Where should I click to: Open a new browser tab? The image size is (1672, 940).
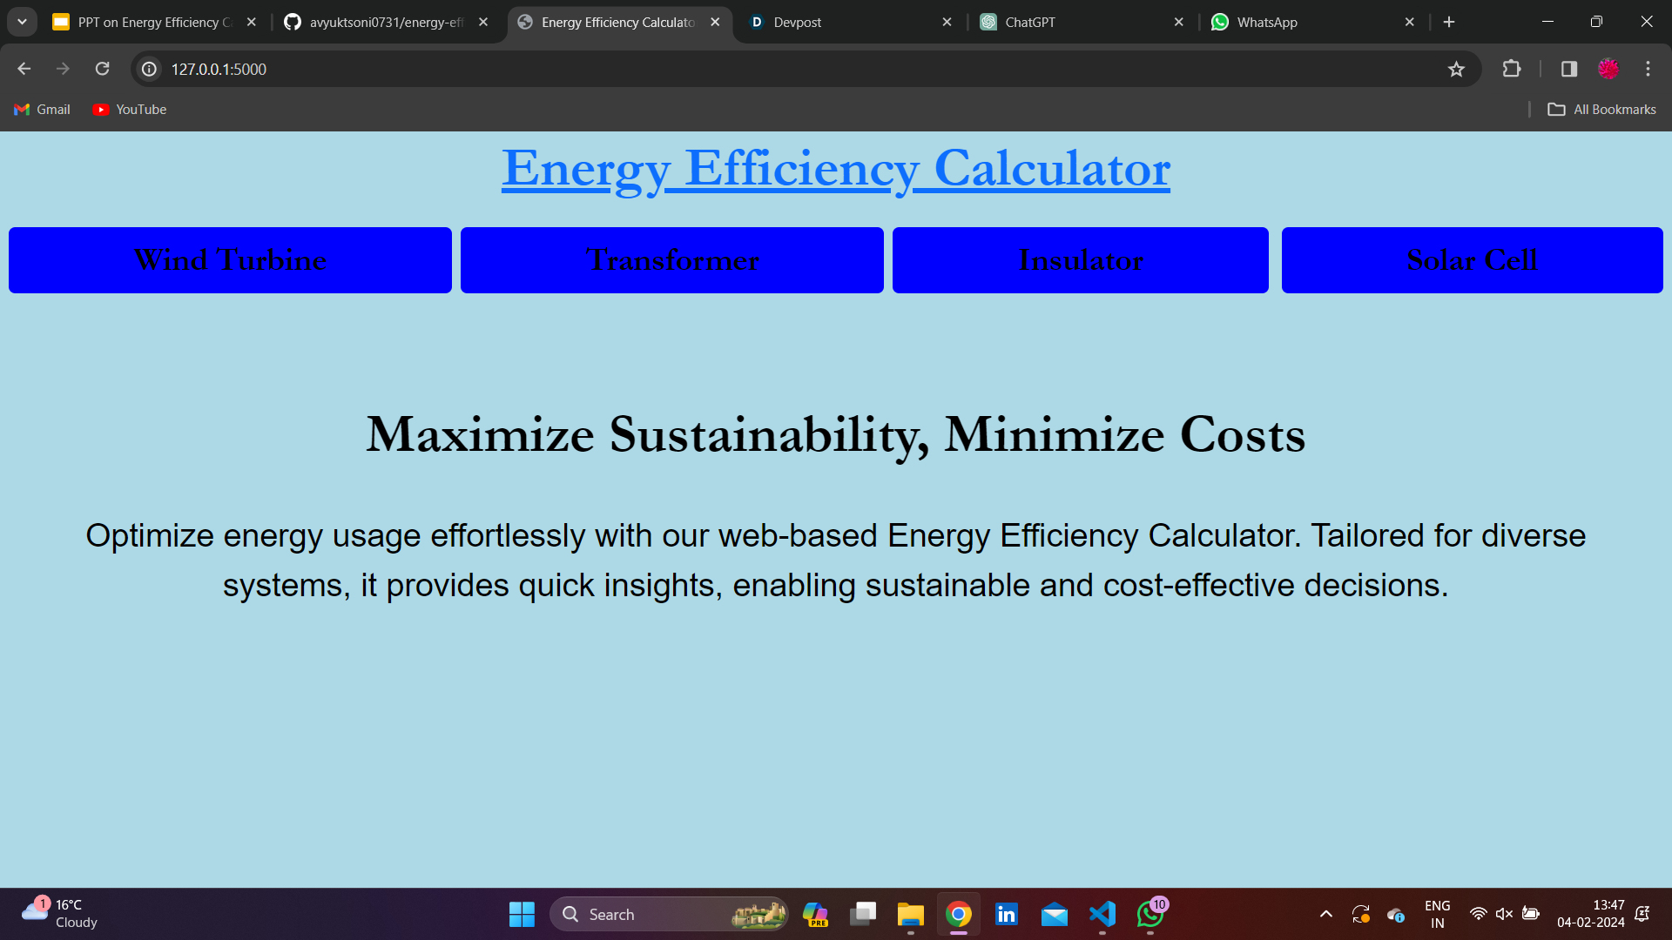coord(1449,22)
